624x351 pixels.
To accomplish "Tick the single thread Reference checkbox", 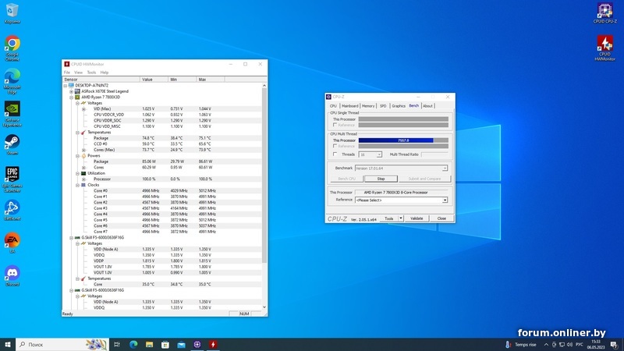I will (335, 125).
